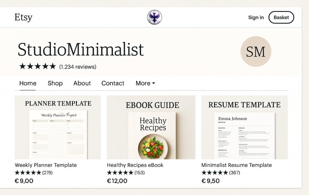Image resolution: width=309 pixels, height=195 pixels.
Task: Click the Sign in link
Action: point(256,18)
